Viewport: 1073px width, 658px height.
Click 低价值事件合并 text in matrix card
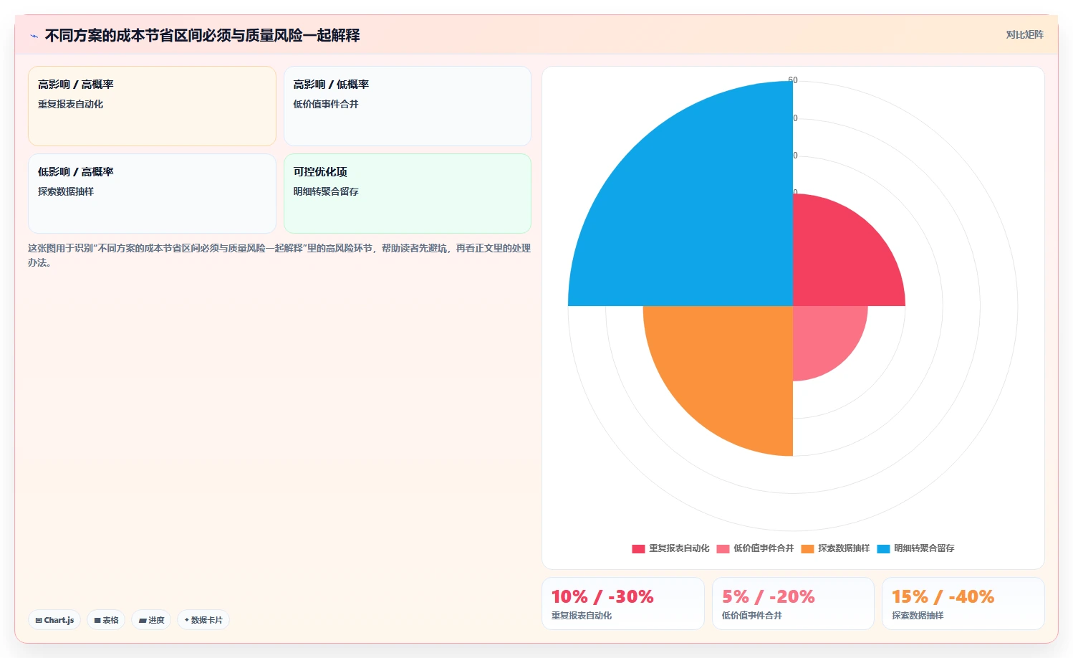(326, 104)
